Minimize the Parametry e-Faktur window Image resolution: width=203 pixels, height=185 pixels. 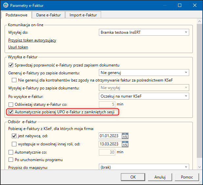pyautogui.click(x=164, y=6)
